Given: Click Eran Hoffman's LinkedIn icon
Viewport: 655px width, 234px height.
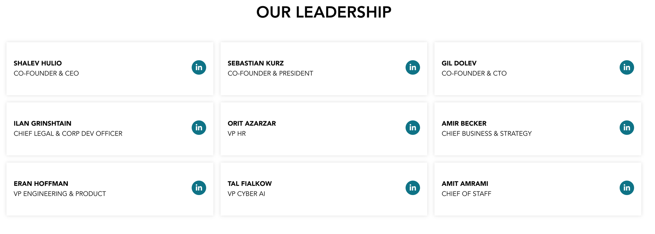Looking at the screenshot, I should pos(199,188).
